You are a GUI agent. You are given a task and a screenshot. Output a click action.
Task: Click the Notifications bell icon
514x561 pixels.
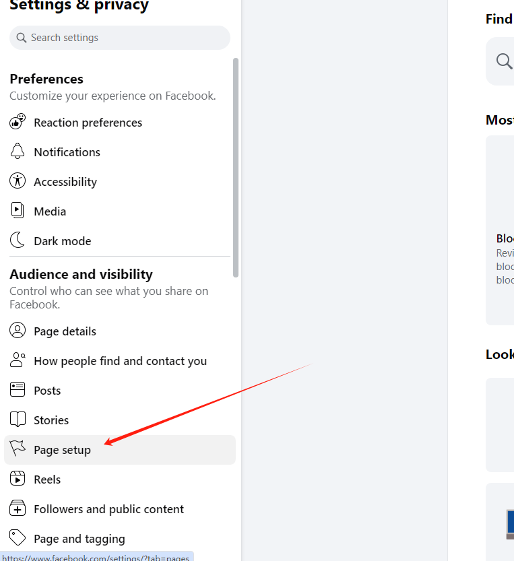(x=18, y=152)
